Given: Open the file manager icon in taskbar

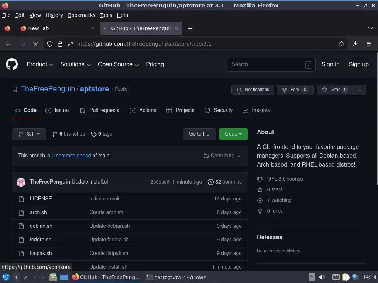Looking at the screenshot, I should 53,277.
